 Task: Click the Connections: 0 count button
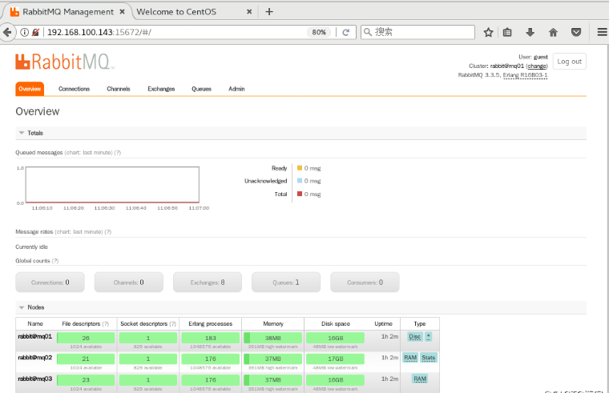click(x=50, y=282)
